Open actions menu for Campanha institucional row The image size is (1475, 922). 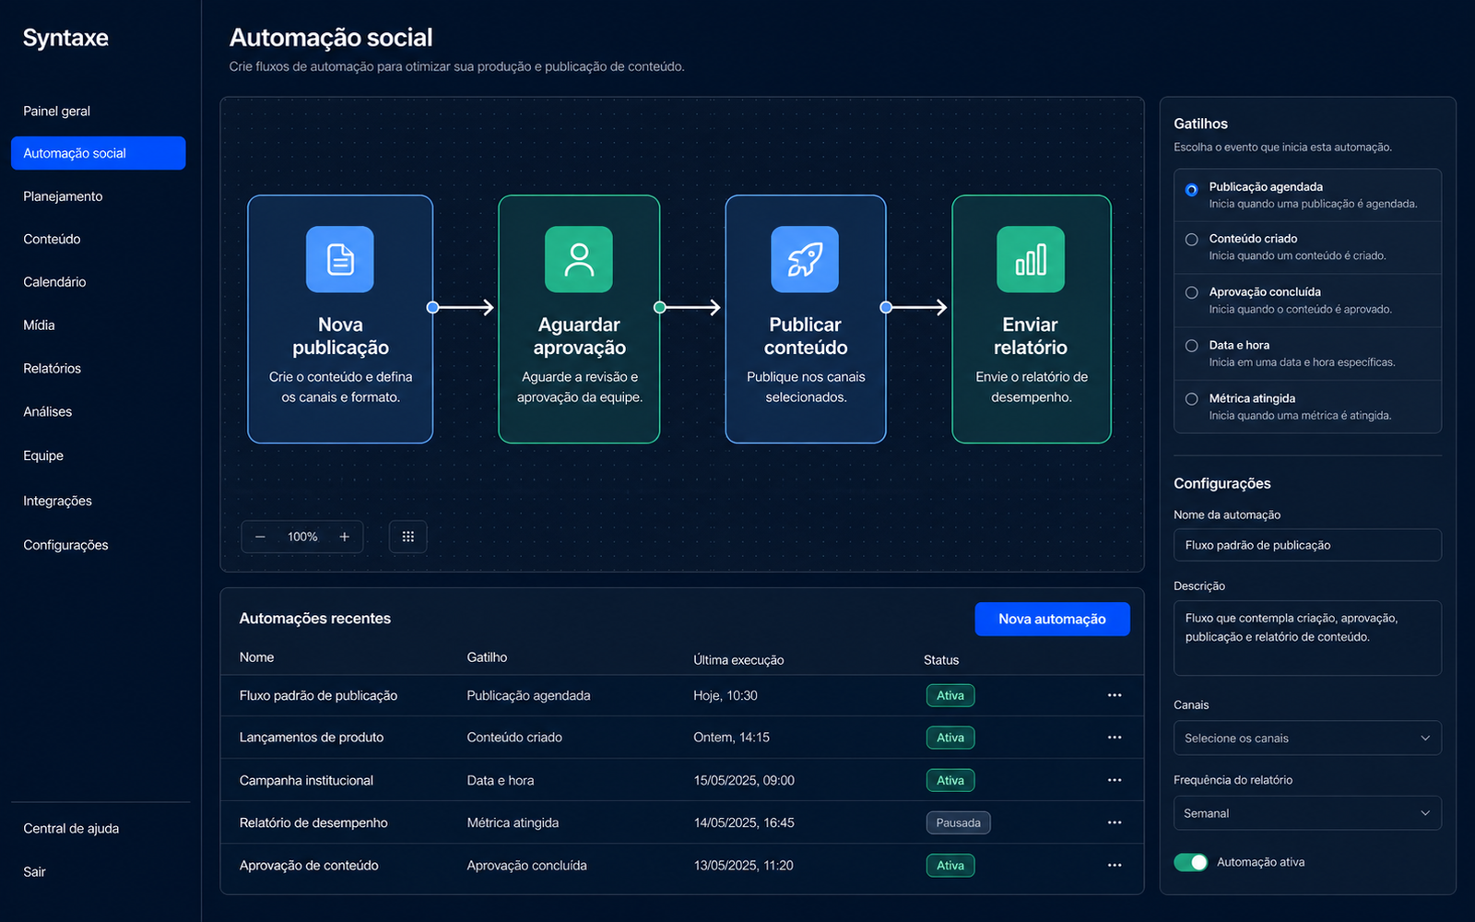(x=1115, y=780)
